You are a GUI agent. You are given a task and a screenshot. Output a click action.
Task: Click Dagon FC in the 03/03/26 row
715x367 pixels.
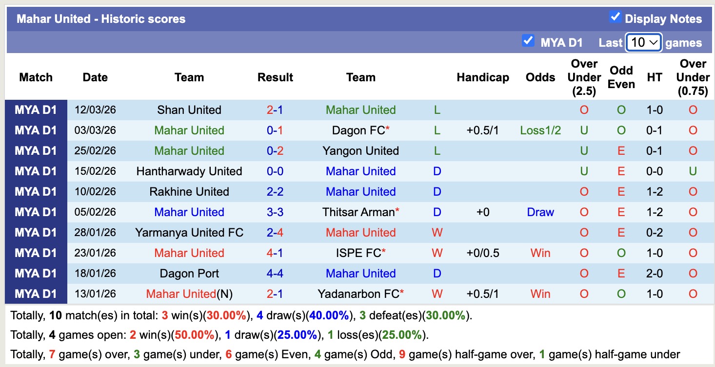coord(358,130)
